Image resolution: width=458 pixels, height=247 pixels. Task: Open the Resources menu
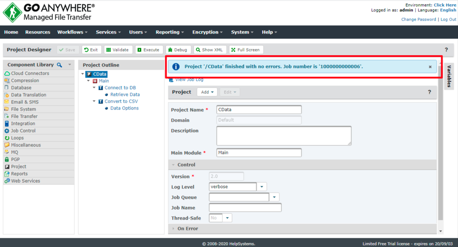tap(38, 32)
